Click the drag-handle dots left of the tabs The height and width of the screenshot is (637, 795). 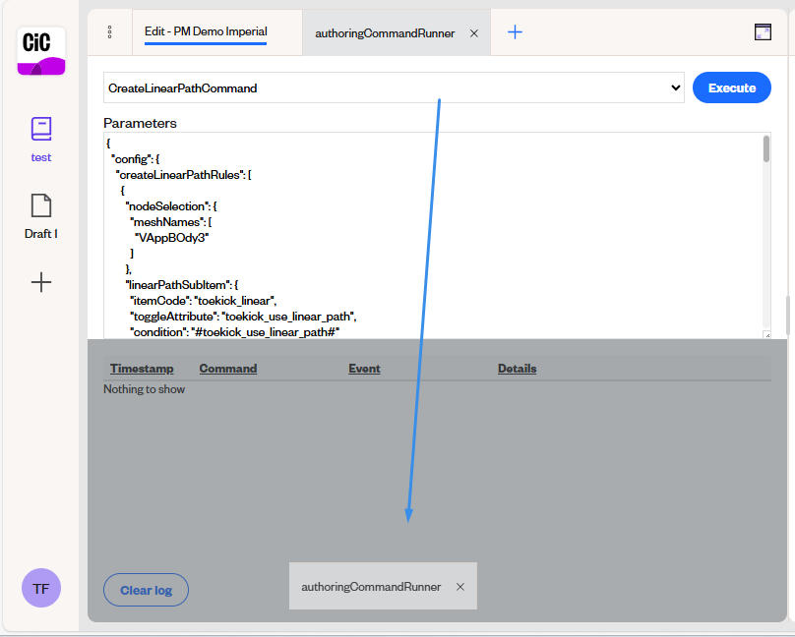[109, 31]
